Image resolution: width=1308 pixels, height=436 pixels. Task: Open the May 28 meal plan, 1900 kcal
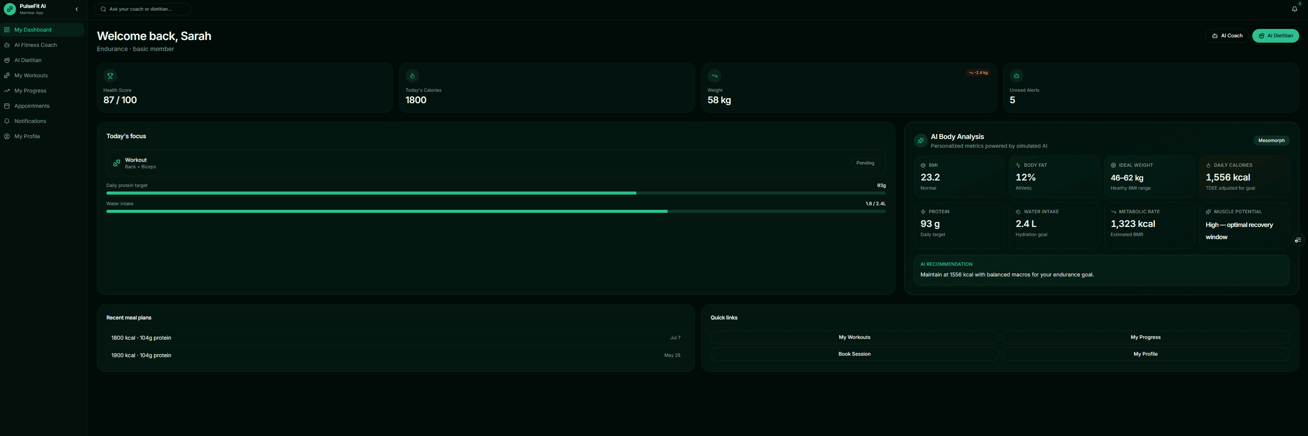pos(396,355)
